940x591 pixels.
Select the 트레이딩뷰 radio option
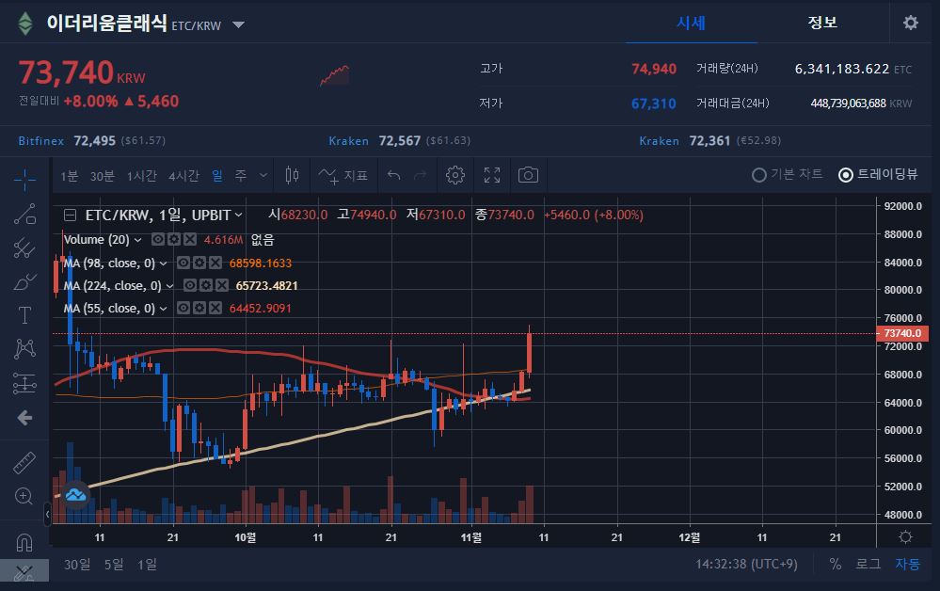click(x=878, y=174)
